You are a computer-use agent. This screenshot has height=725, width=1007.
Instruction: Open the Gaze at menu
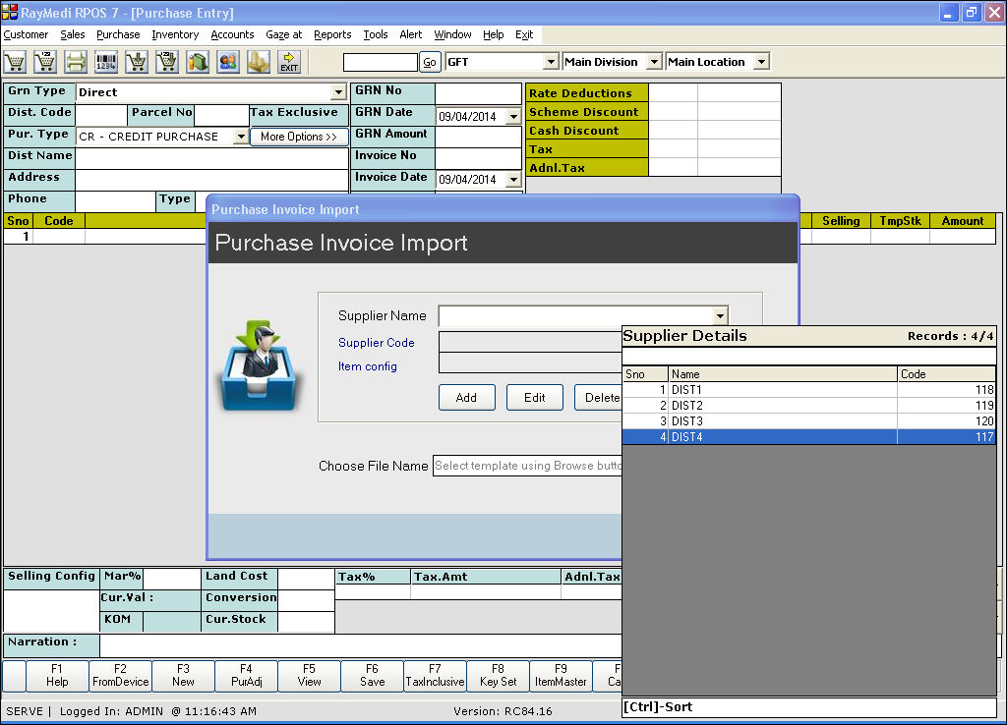coord(284,34)
